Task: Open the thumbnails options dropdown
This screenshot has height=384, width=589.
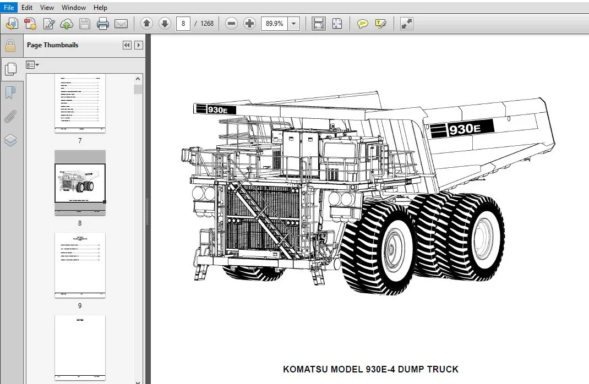Action: click(32, 65)
